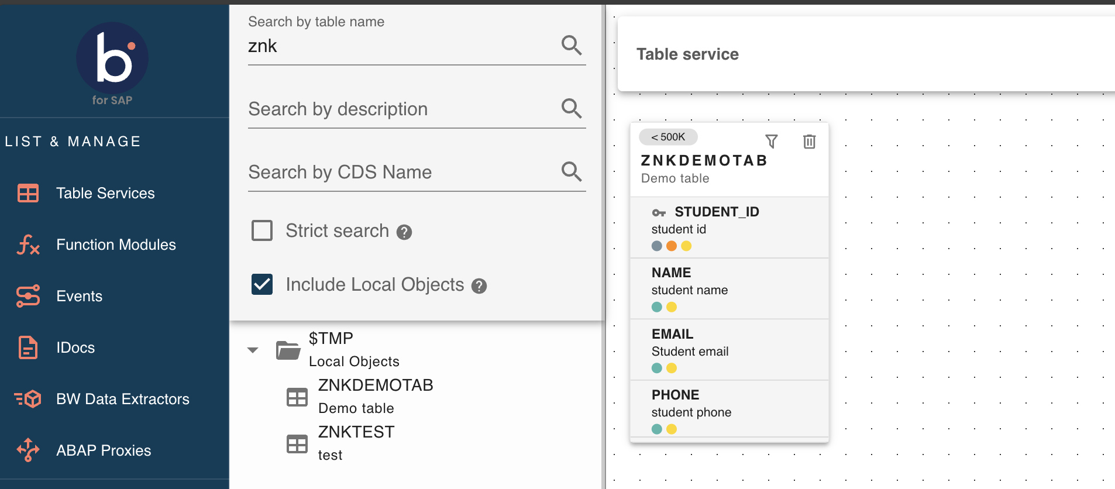Viewport: 1115px width, 489px height.
Task: Click the search icon for description field
Action: coord(571,108)
